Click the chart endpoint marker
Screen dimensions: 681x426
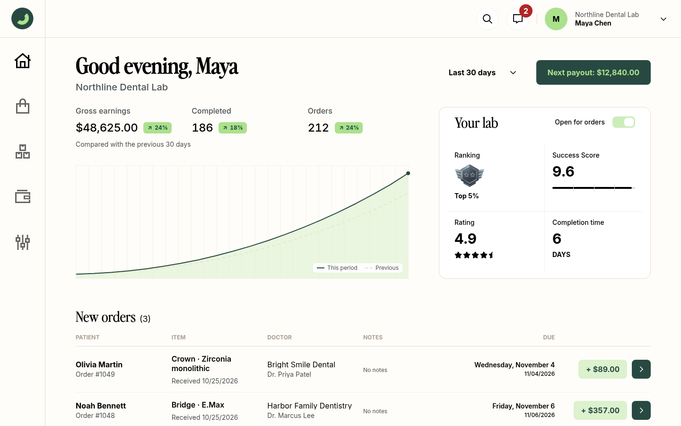pos(408,173)
